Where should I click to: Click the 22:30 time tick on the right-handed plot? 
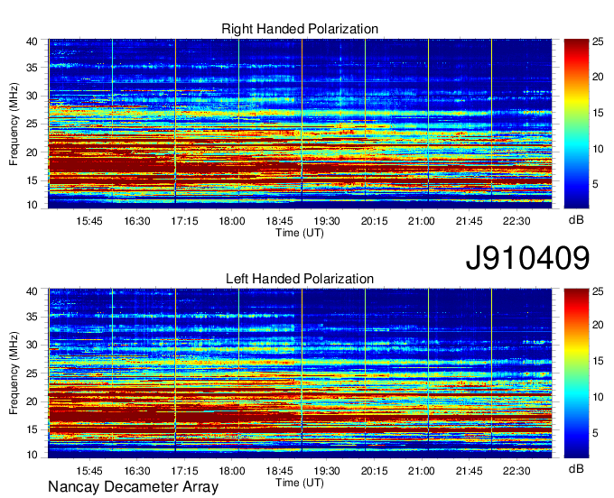tap(516, 221)
